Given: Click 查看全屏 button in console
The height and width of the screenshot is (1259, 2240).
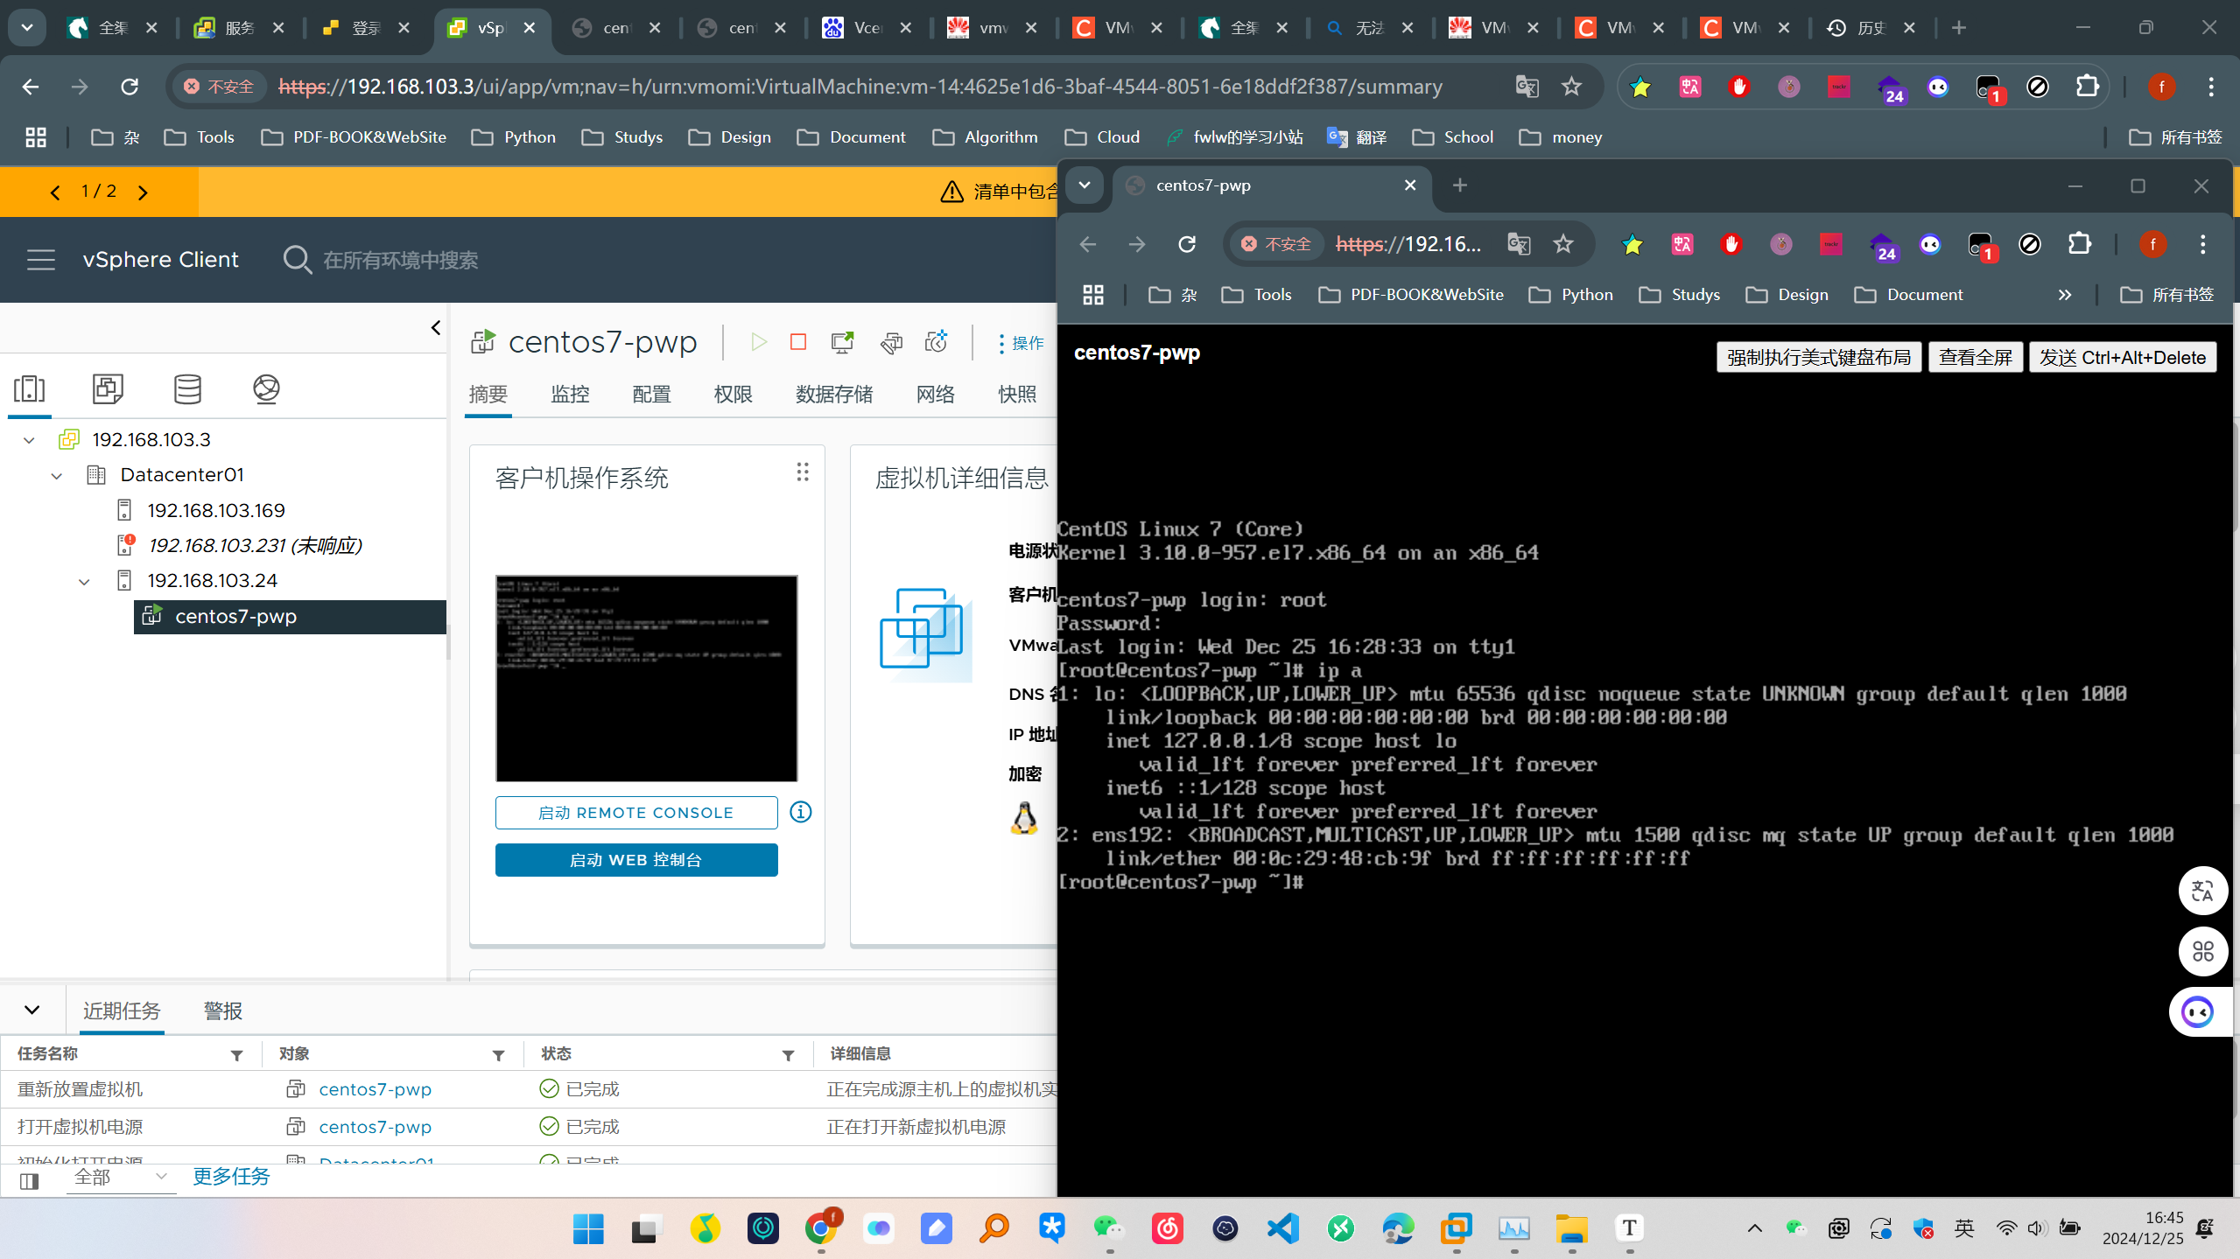Looking at the screenshot, I should click(x=1975, y=357).
